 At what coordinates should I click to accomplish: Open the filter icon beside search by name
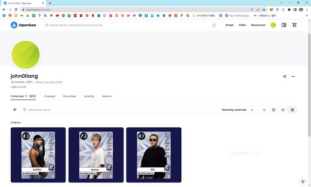[15, 110]
